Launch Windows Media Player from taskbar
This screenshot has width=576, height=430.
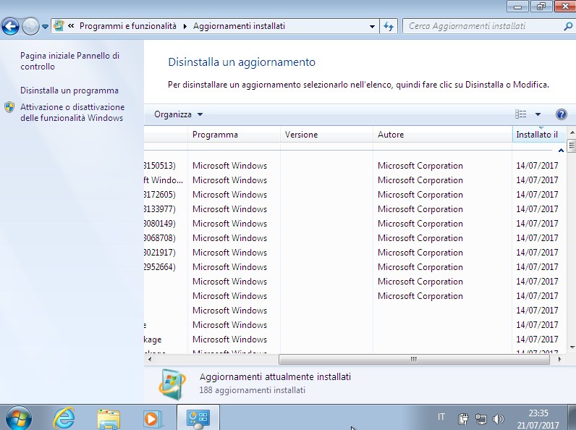click(152, 418)
